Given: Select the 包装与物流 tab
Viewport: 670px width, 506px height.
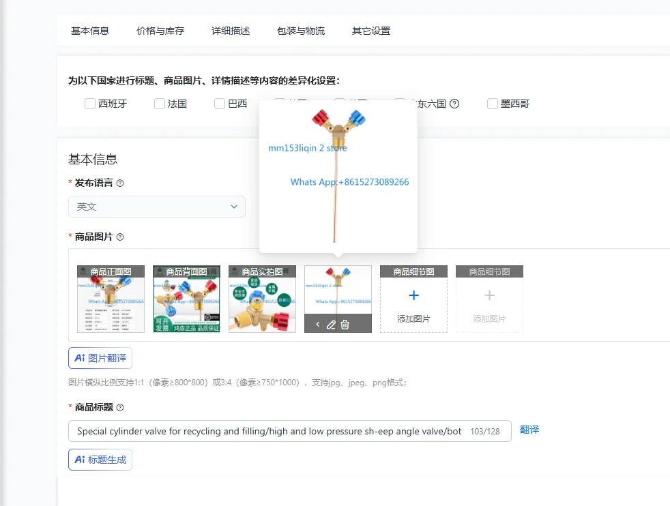Looking at the screenshot, I should pyautogui.click(x=301, y=31).
